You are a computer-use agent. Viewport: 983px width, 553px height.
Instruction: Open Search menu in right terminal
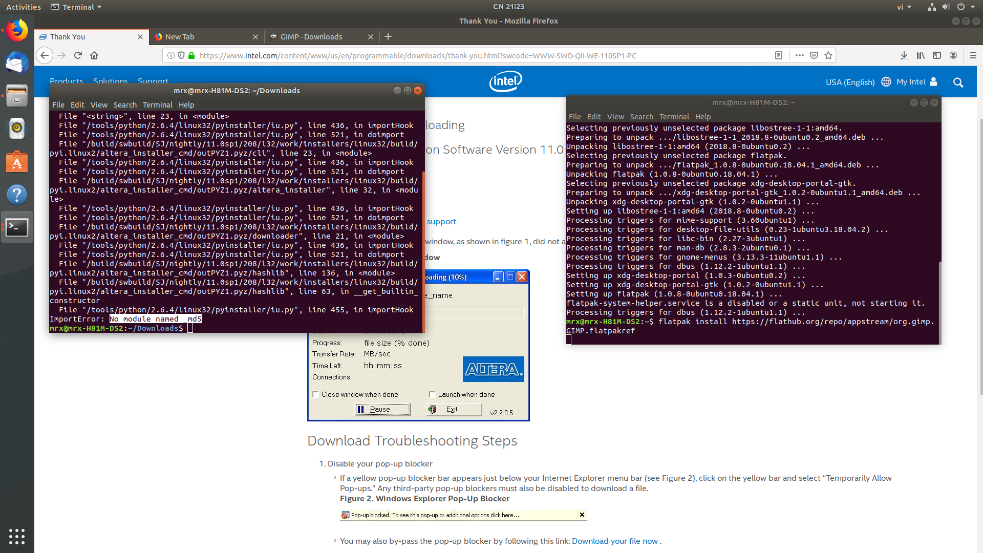[642, 117]
